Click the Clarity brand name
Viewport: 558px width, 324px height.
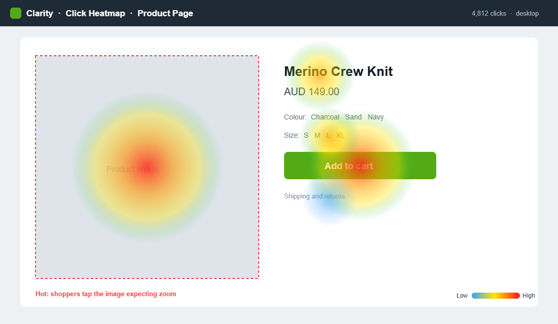(40, 13)
